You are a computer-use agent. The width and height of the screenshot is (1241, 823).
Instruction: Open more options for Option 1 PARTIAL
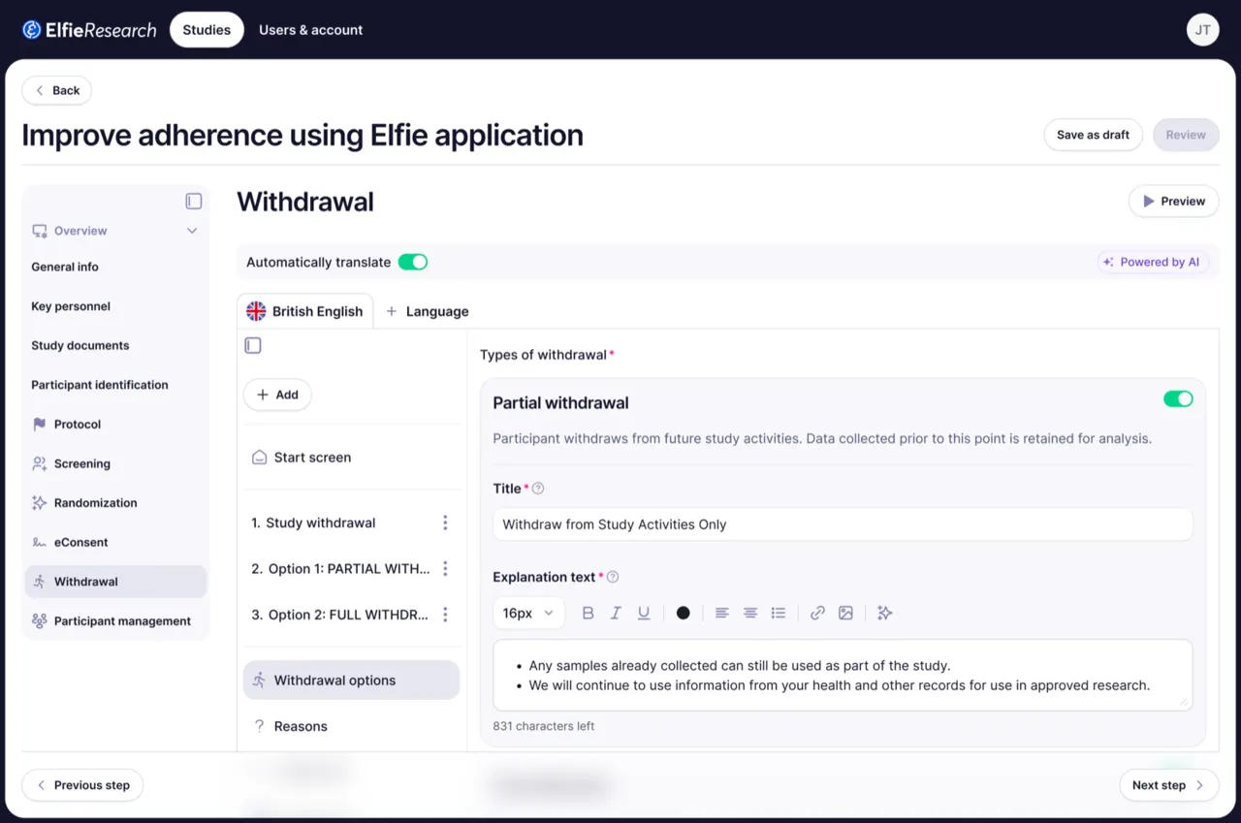click(445, 568)
